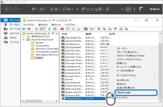163x107 pixels.
Task: Select ローカル サーバー in Server Manager sidebar
Action: (x=12, y=25)
